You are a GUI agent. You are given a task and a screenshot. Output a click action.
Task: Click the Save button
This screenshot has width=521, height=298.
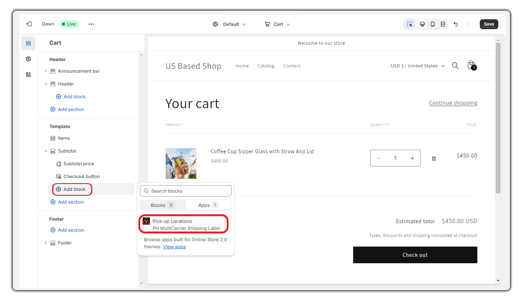pyautogui.click(x=489, y=24)
